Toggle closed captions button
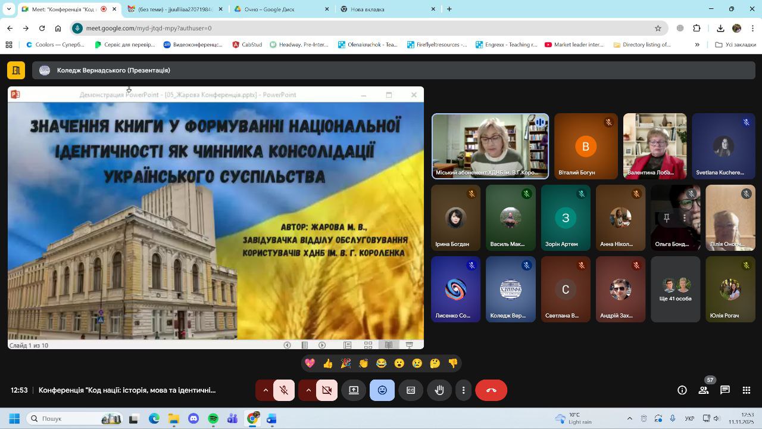762x429 pixels. click(x=411, y=390)
